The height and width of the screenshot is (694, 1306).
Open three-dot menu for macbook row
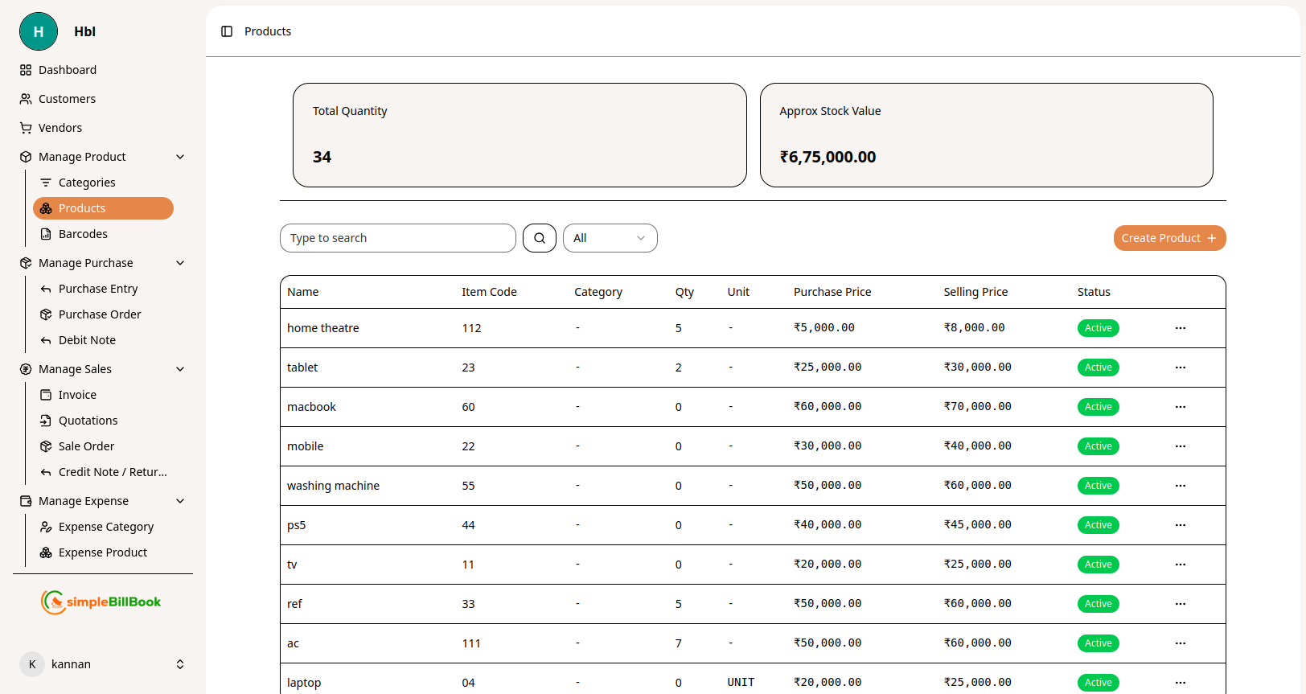click(1180, 407)
